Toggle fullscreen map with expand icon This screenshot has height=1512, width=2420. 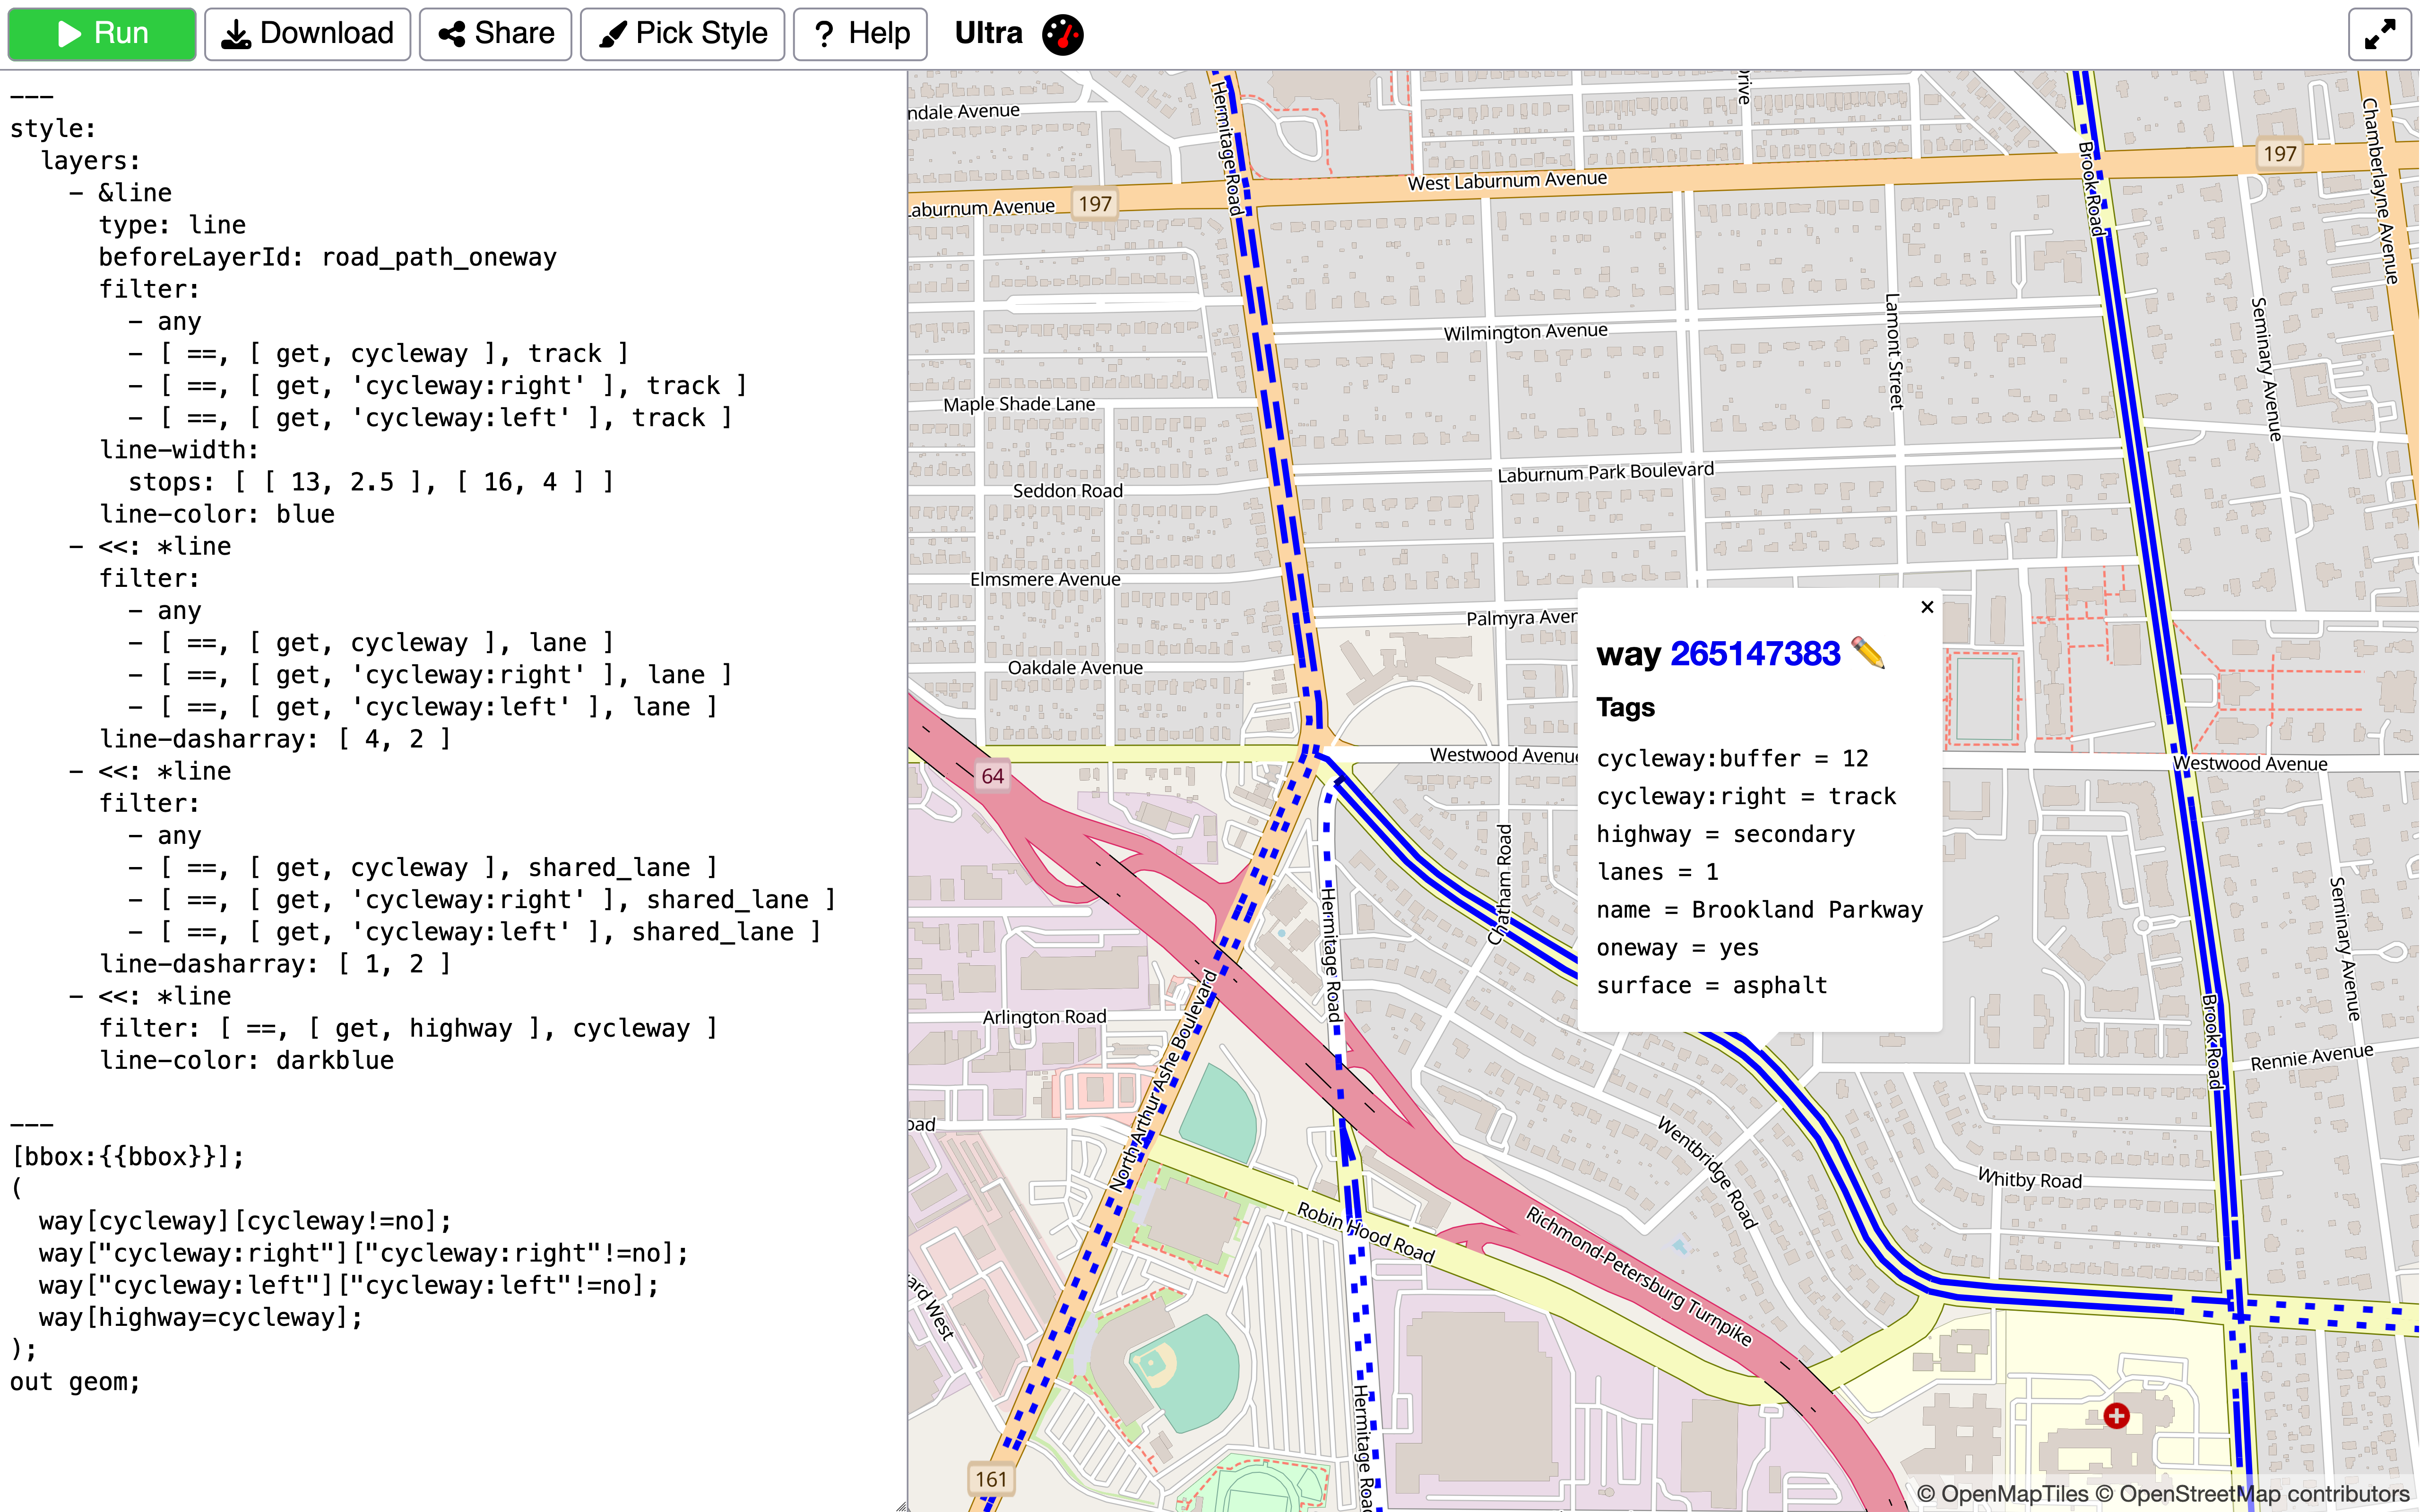[2379, 34]
